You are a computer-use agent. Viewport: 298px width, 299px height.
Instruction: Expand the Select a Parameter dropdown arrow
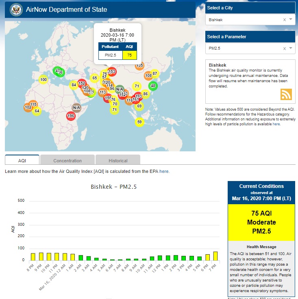[x=291, y=48]
